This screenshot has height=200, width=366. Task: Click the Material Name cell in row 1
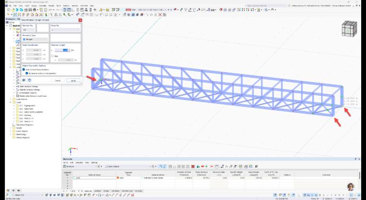[x=94, y=178]
